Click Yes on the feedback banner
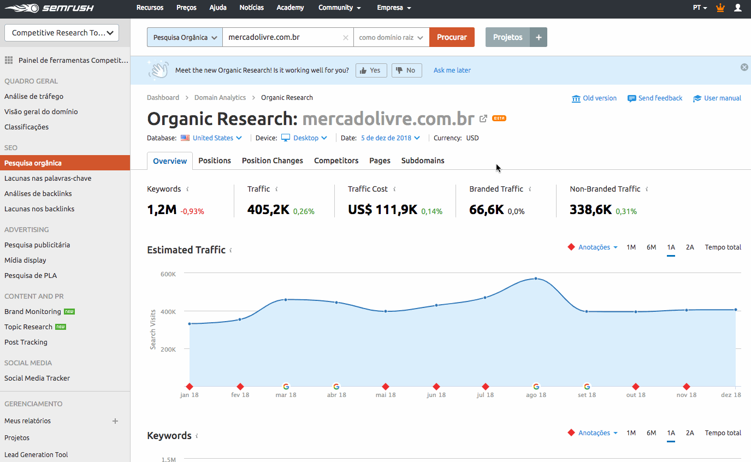751x462 pixels. 371,70
